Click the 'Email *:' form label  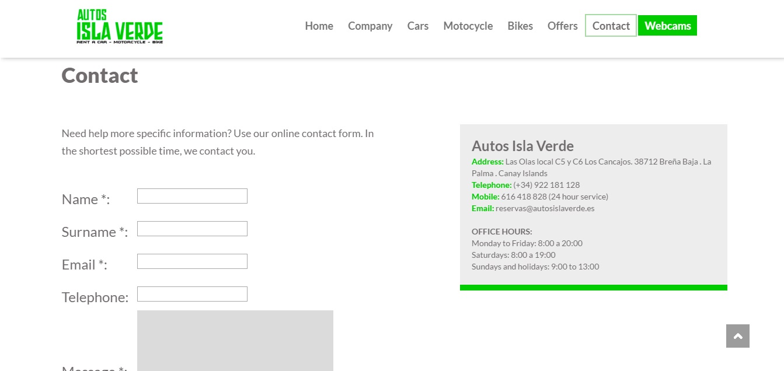coord(85,265)
